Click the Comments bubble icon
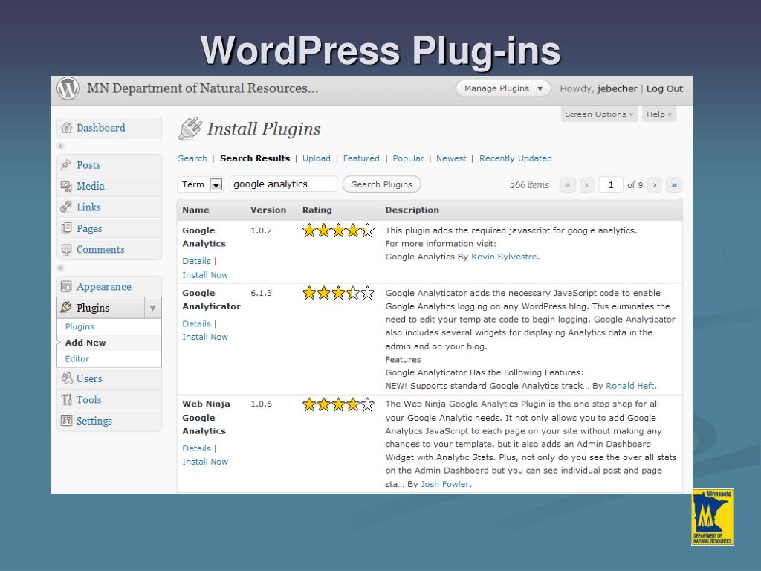761x571 pixels. pyautogui.click(x=66, y=250)
